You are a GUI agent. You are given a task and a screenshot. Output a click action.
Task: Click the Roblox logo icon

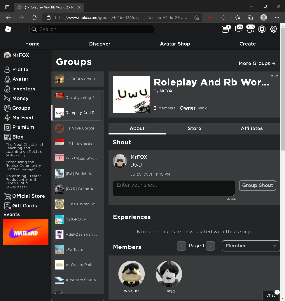tap(8, 29)
